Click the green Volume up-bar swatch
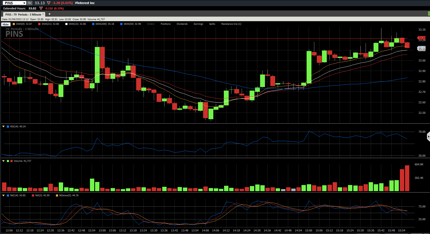Image resolution: width=430 pixels, height=234 pixels. pyautogui.click(x=8, y=161)
